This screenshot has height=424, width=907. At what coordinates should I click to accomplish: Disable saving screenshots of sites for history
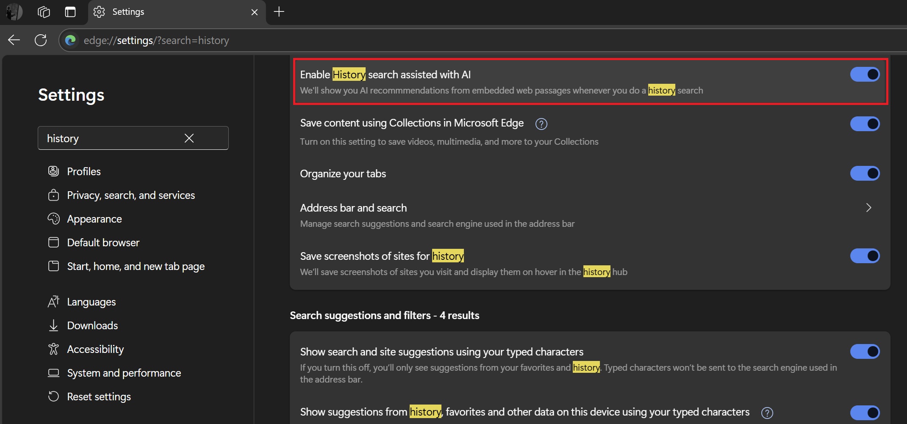pyautogui.click(x=864, y=256)
